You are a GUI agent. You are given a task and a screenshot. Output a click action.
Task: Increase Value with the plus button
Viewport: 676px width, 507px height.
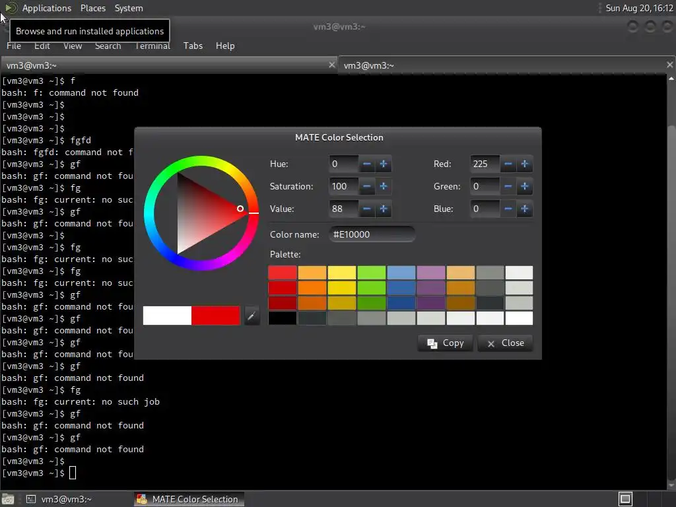point(384,209)
